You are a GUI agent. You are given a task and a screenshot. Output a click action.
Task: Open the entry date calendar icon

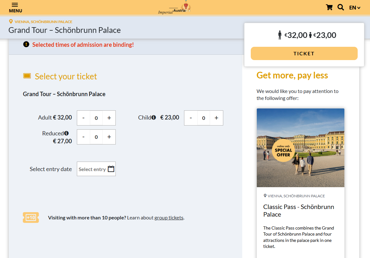coord(111,169)
